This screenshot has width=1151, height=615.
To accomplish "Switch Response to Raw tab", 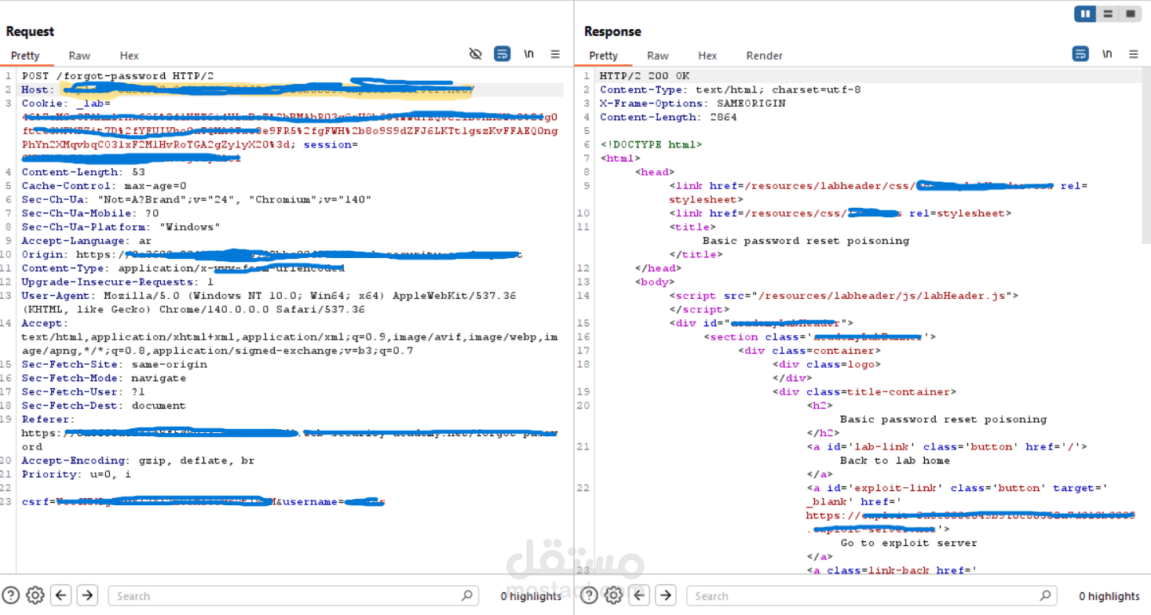I will 658,56.
